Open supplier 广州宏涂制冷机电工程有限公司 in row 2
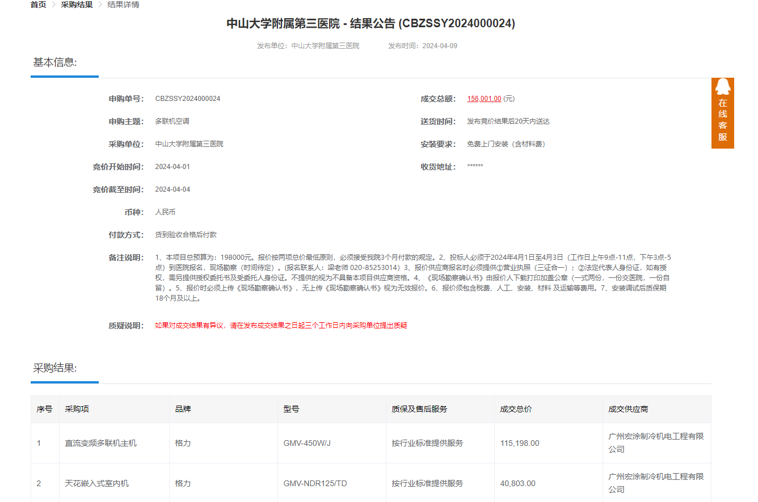758x502 pixels. (x=655, y=483)
